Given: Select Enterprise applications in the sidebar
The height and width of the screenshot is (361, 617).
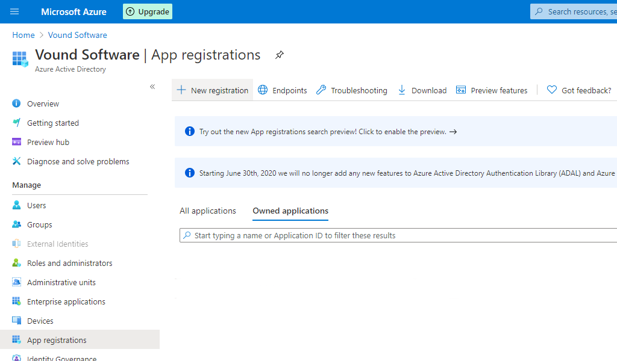Looking at the screenshot, I should pyautogui.click(x=66, y=301).
